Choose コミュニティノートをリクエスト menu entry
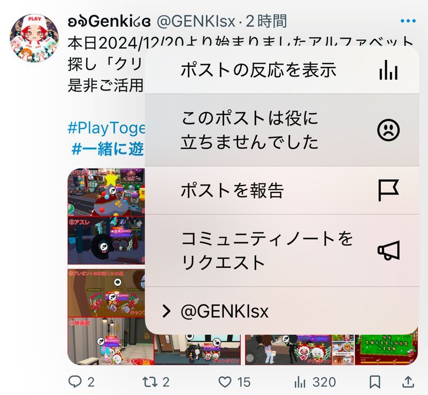Screen dimensions: 428x395 (x=282, y=251)
